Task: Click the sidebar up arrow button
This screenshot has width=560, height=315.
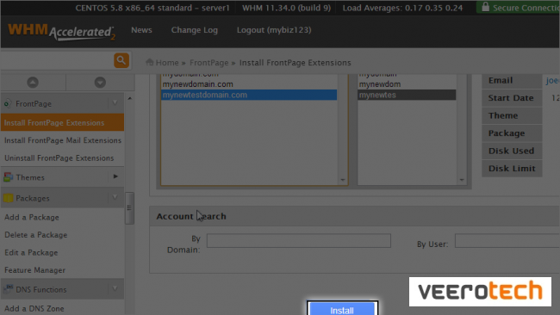Action: coord(33,83)
